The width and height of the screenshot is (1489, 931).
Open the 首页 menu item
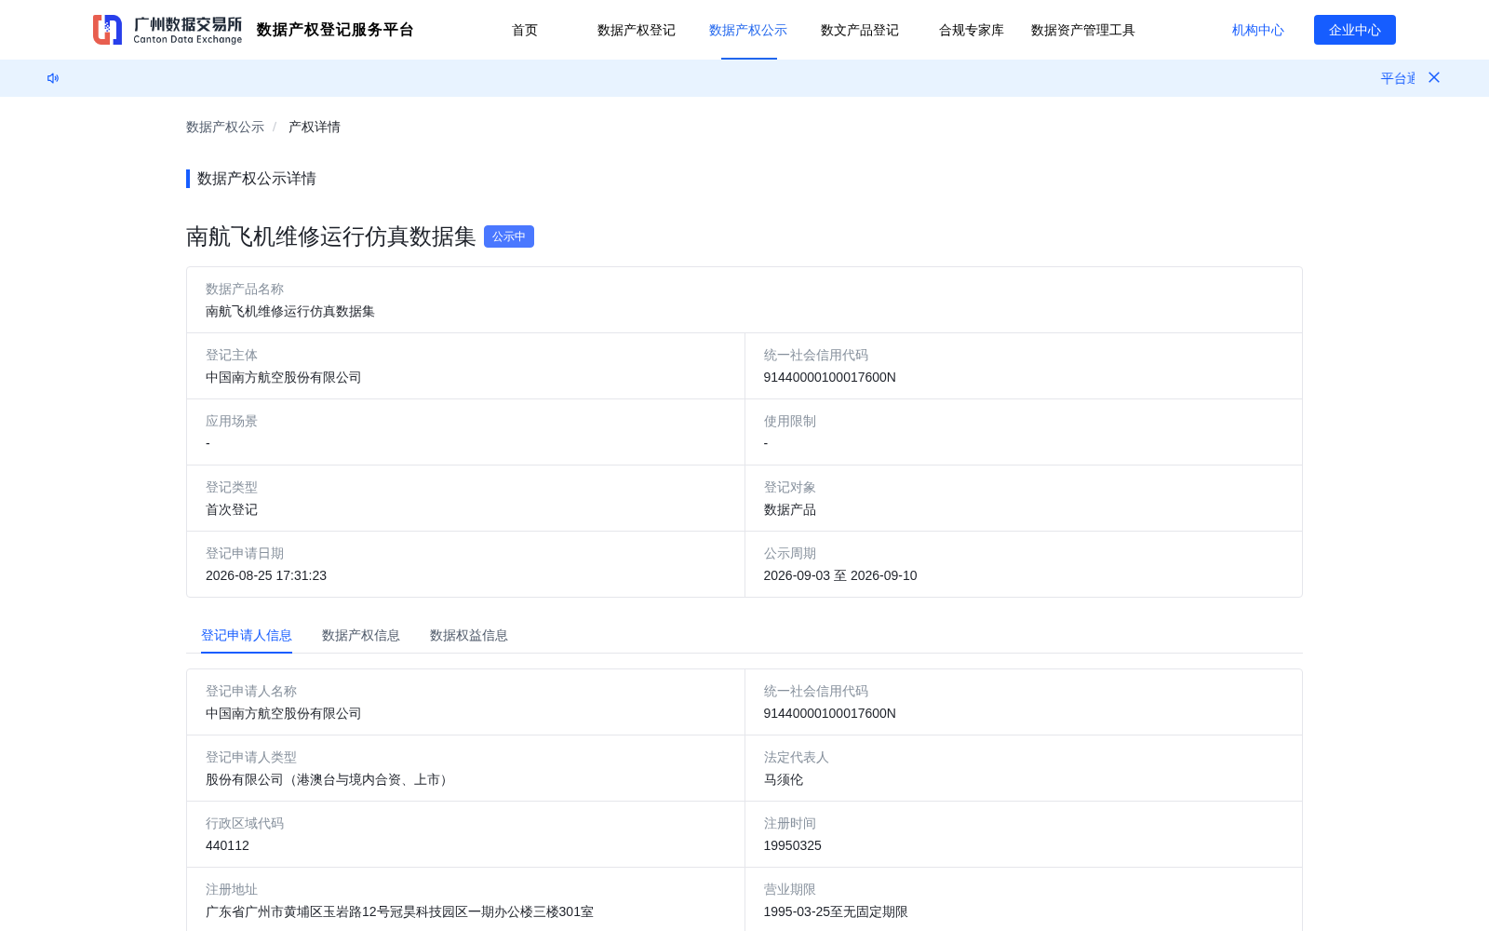[525, 30]
